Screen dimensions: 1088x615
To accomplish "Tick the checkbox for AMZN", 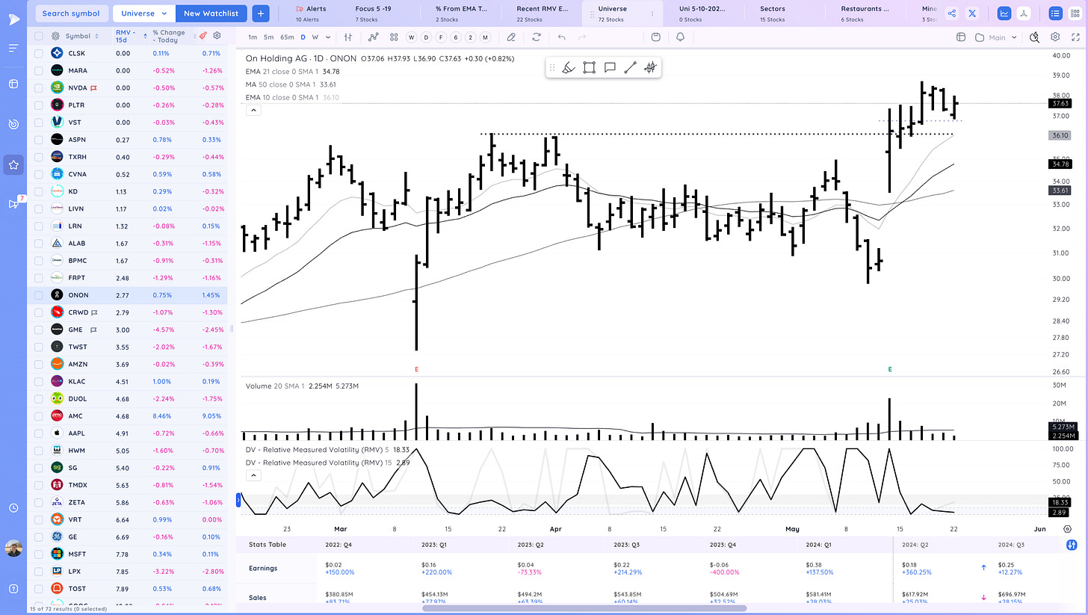I will click(x=38, y=364).
